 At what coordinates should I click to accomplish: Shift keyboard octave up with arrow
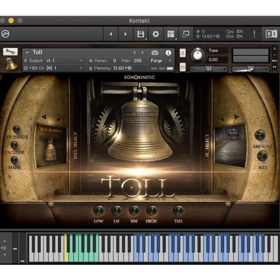5,241
